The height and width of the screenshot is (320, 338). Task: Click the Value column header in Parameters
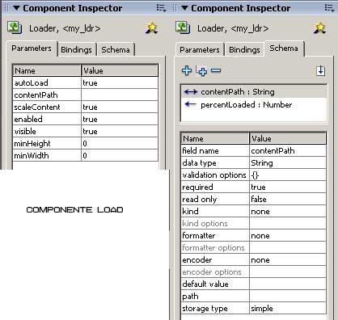[120, 70]
